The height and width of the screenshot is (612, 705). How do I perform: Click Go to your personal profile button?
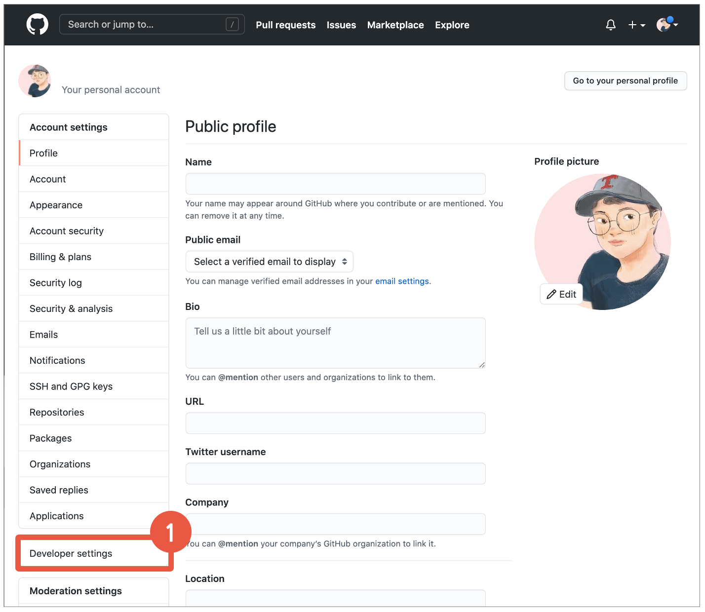pyautogui.click(x=626, y=80)
